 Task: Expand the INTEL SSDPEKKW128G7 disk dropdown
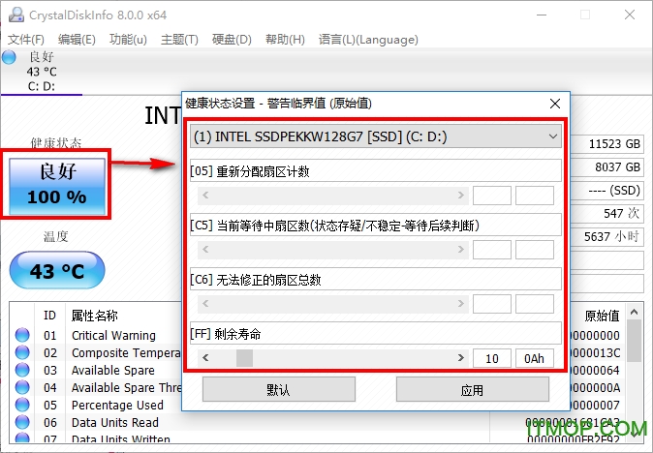[x=376, y=136]
